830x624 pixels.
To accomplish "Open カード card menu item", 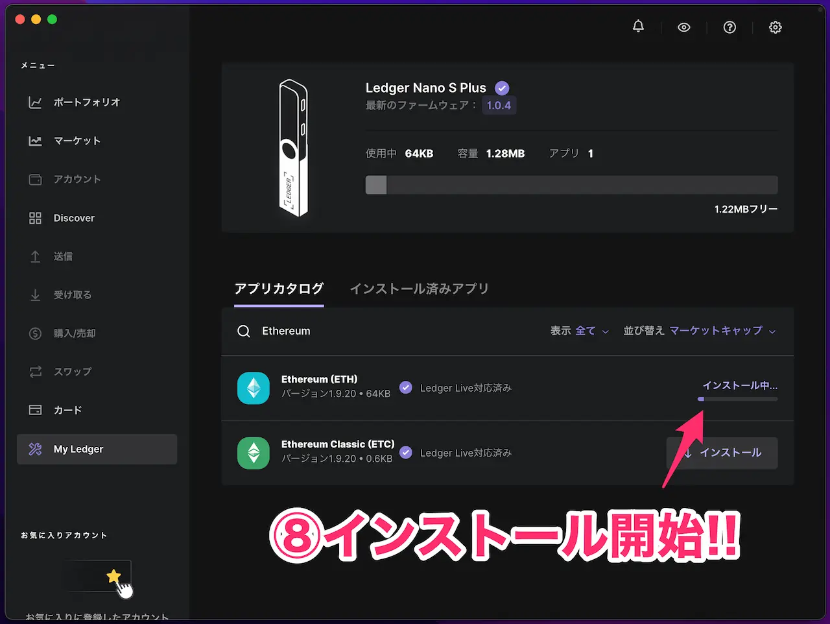I will coord(97,410).
